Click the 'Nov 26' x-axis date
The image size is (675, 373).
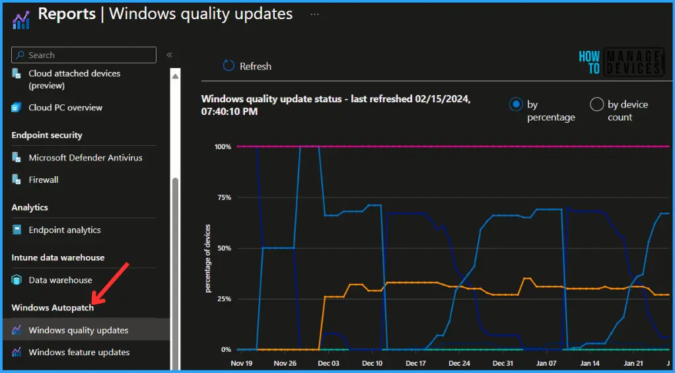click(285, 364)
